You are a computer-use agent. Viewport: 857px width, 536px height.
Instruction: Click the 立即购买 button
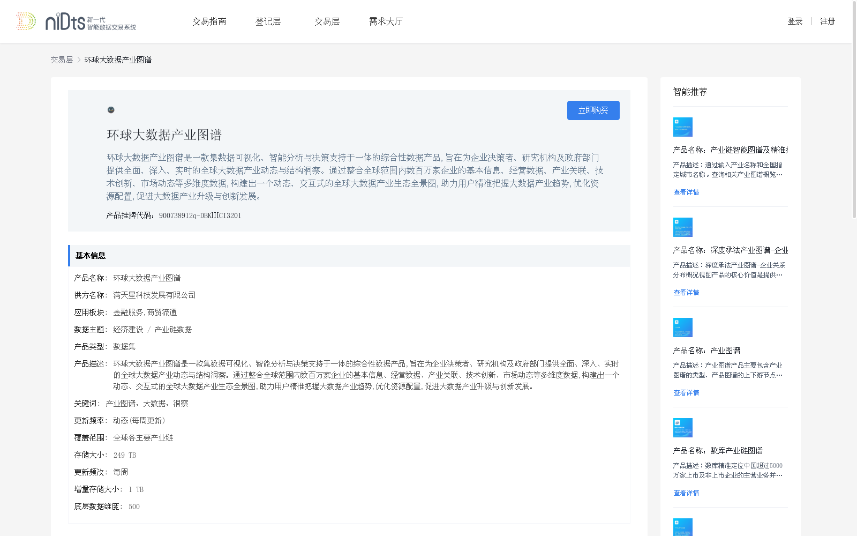pyautogui.click(x=593, y=110)
